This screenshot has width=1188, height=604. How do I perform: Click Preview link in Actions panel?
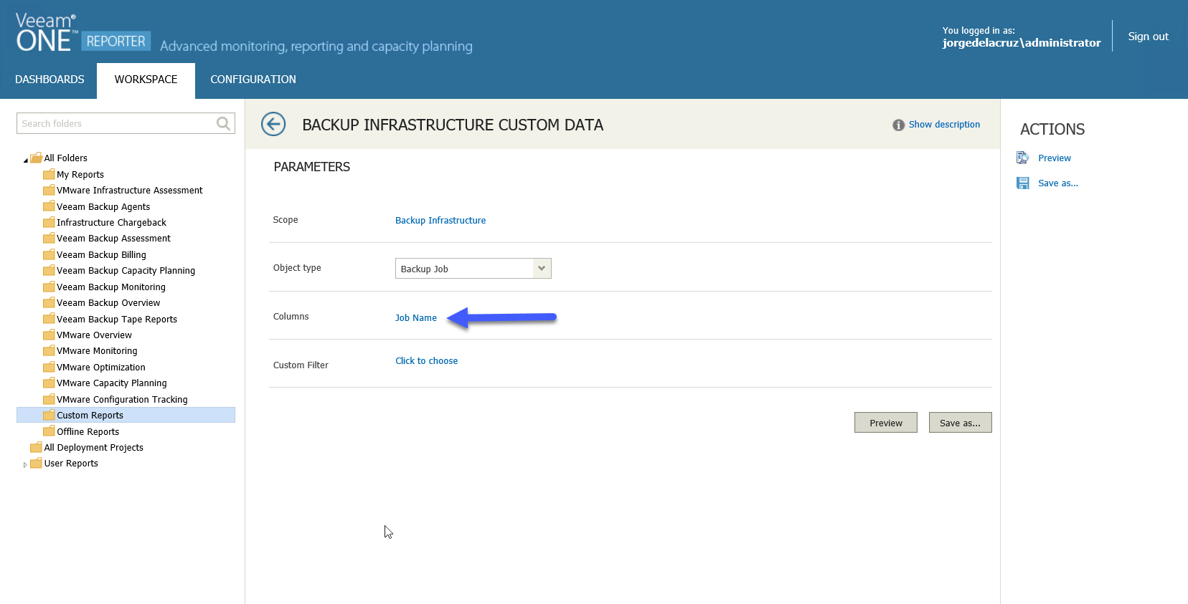point(1055,158)
